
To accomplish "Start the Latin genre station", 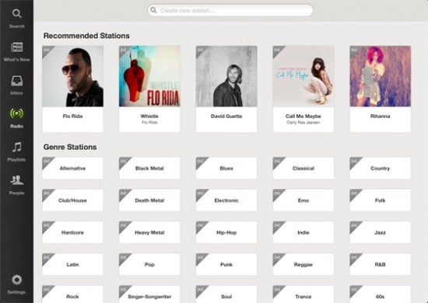I will pyautogui.click(x=72, y=264).
